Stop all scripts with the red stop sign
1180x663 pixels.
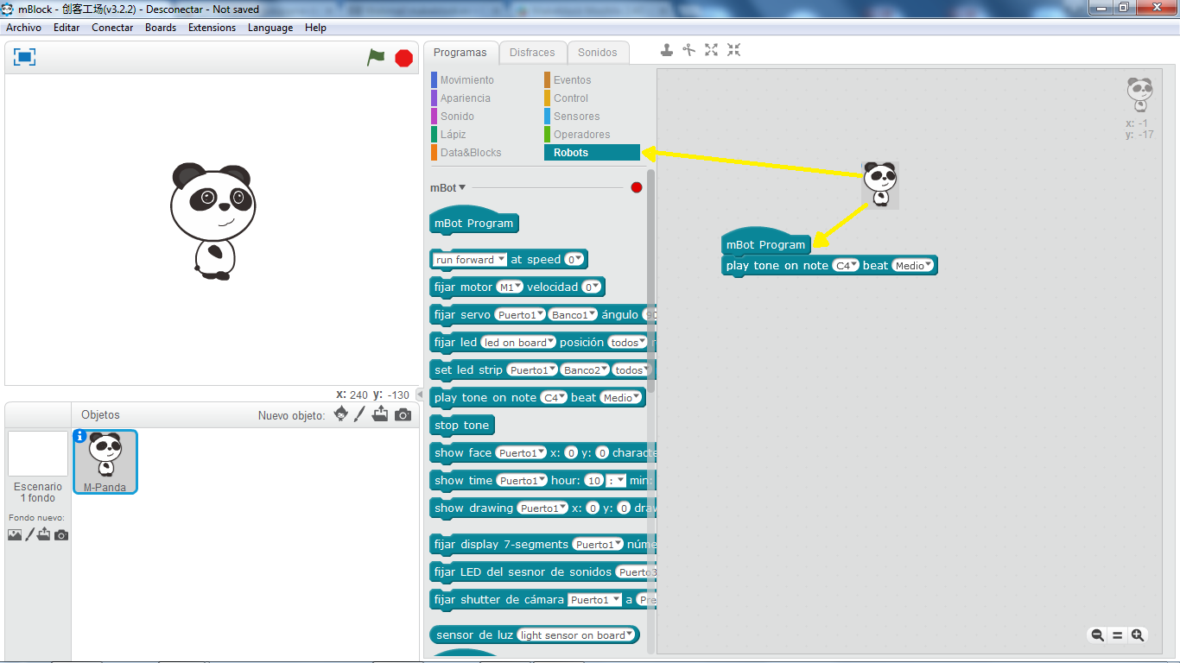(x=403, y=58)
